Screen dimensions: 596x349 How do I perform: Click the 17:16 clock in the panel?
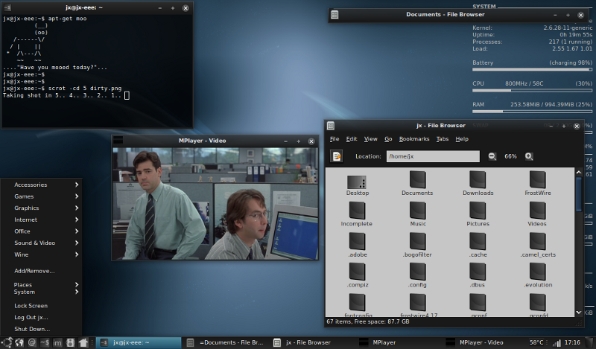pos(572,342)
